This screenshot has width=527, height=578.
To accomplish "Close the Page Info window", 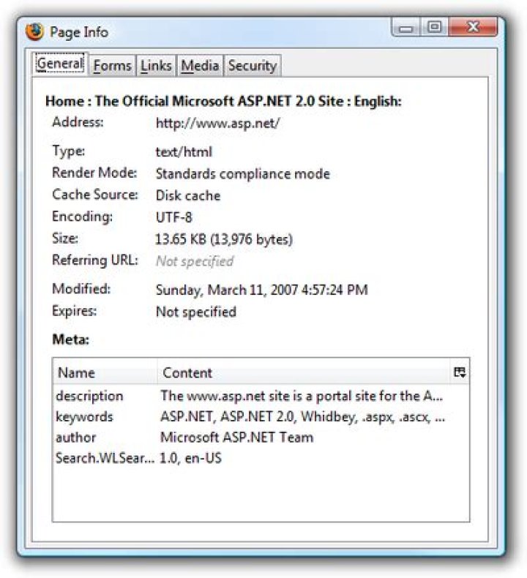I will coord(473,27).
